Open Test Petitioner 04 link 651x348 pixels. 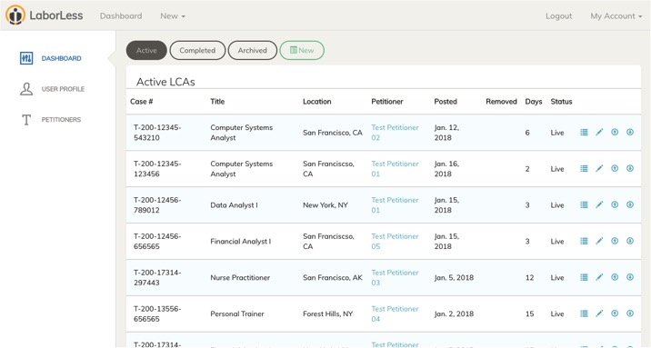pyautogui.click(x=395, y=313)
